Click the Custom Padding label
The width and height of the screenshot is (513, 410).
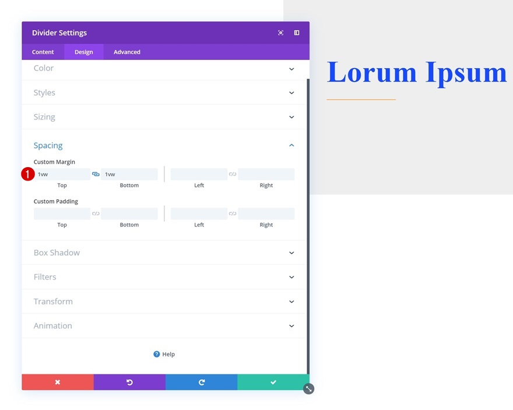pos(55,202)
